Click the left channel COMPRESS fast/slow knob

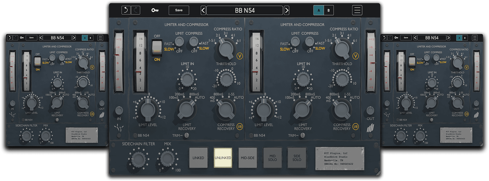[x=194, y=41]
